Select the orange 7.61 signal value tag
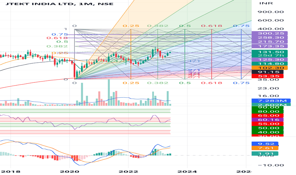This screenshot has width=296, height=175. (265, 148)
